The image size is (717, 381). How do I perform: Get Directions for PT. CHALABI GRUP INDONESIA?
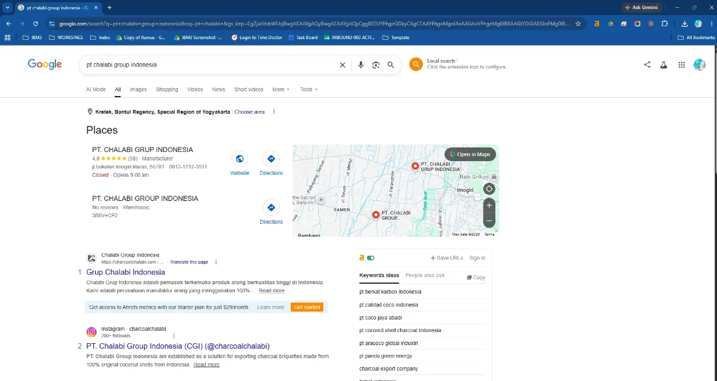(271, 159)
